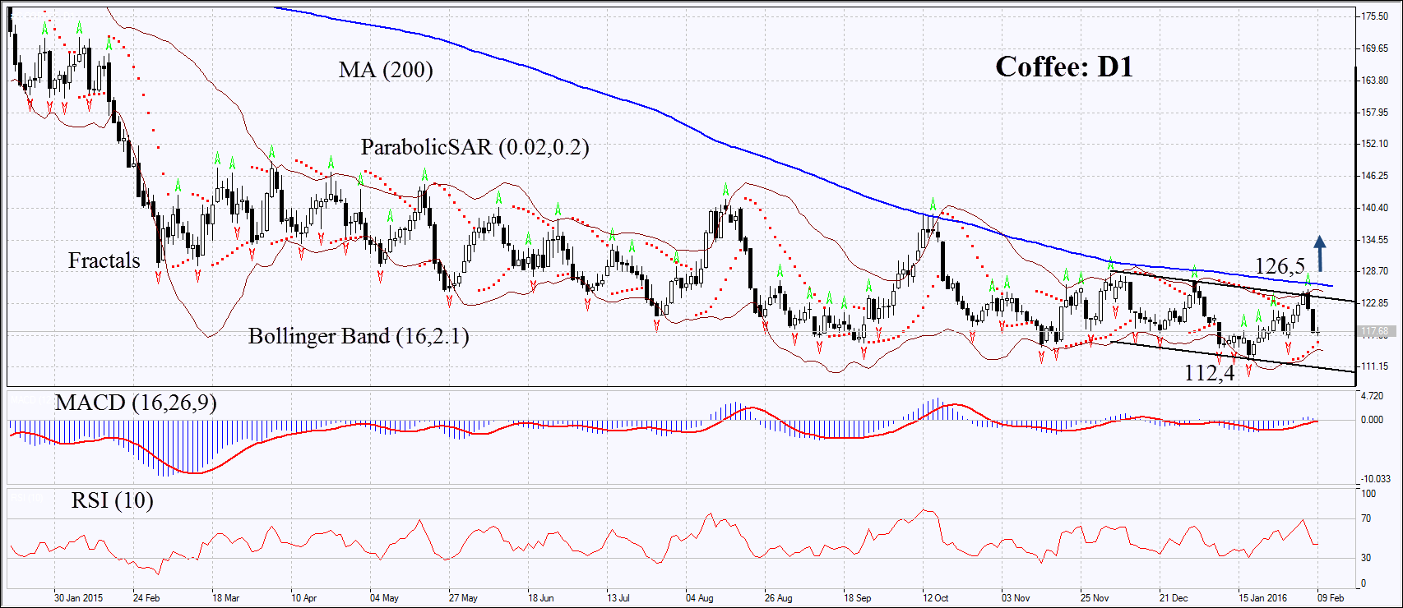Click the '24 Feb' date label
Screen dimensions: 1403x608
[x=146, y=598]
